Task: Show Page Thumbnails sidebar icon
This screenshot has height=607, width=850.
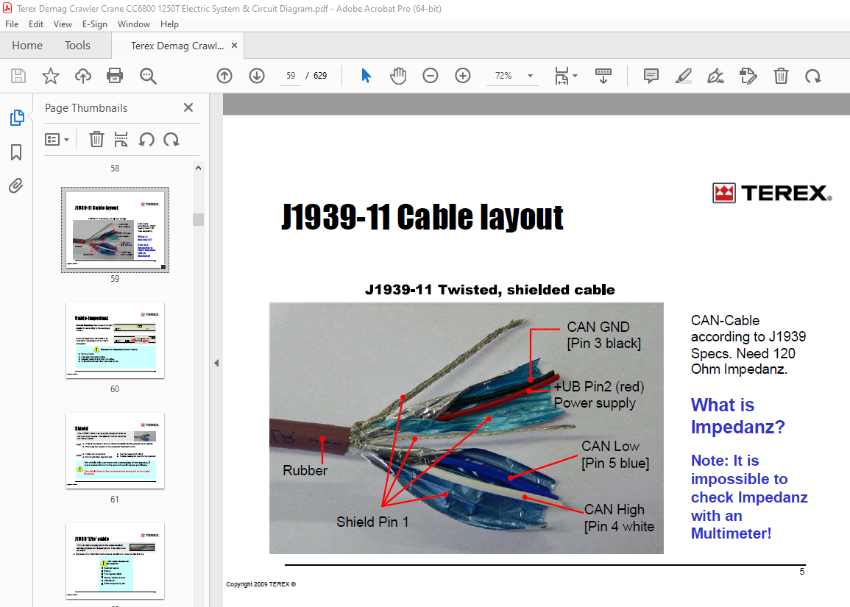Action: point(17,118)
